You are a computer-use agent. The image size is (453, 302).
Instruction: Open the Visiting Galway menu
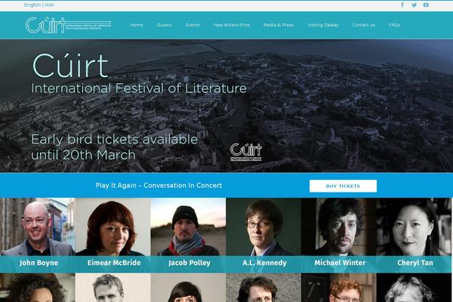point(322,25)
